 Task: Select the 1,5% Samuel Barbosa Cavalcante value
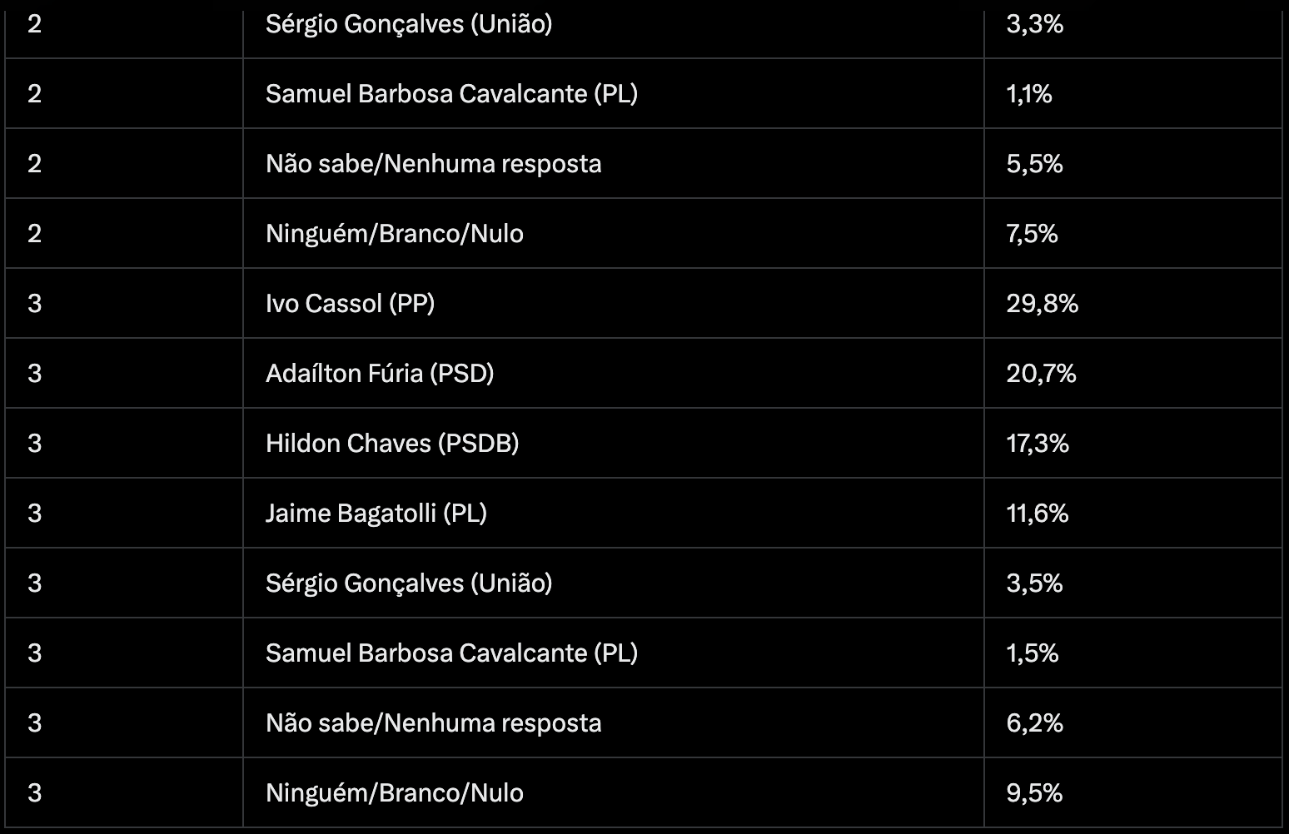[x=1033, y=653]
